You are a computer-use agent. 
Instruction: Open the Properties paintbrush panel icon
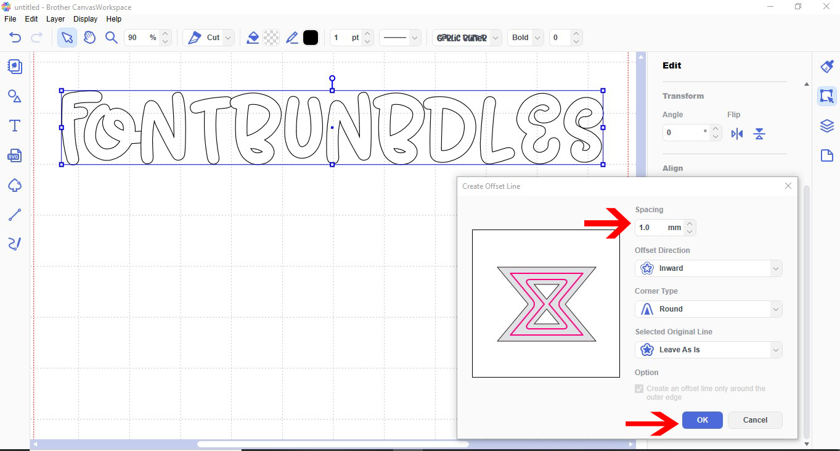coord(826,67)
